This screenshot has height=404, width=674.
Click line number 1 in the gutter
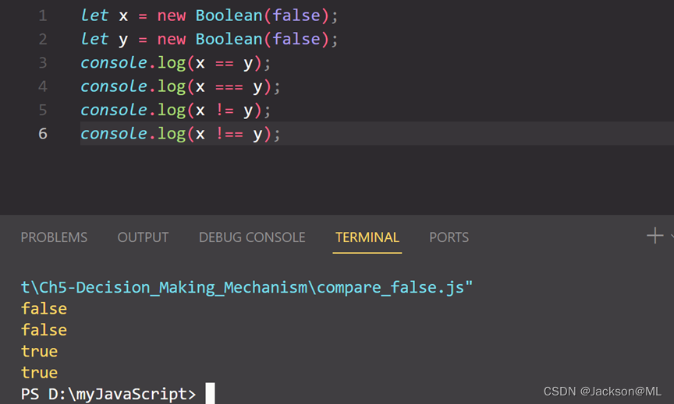pyautogui.click(x=42, y=16)
